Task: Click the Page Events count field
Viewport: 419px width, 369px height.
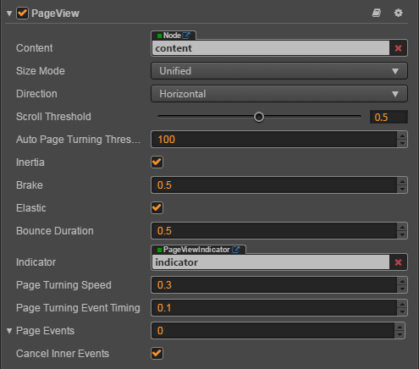Action: (x=273, y=331)
